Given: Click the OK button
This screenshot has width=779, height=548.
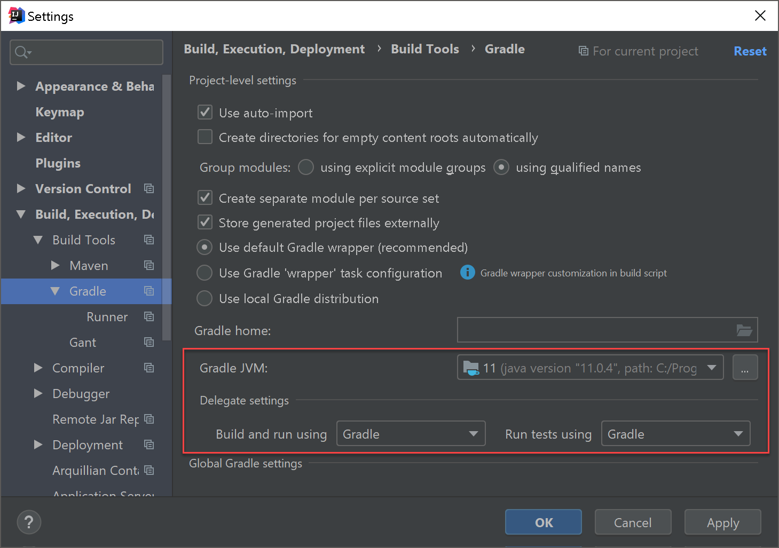Looking at the screenshot, I should (x=544, y=522).
